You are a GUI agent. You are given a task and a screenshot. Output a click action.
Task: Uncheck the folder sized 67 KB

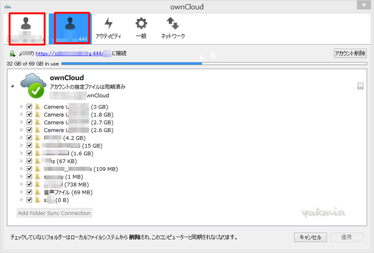pos(29,161)
